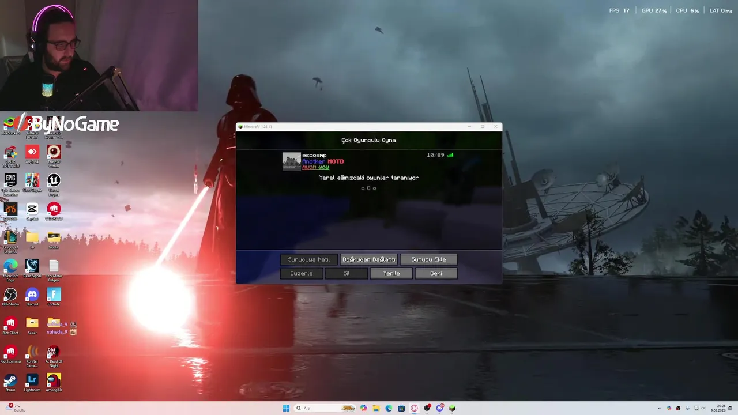Click the Düzenle button

tap(301, 273)
